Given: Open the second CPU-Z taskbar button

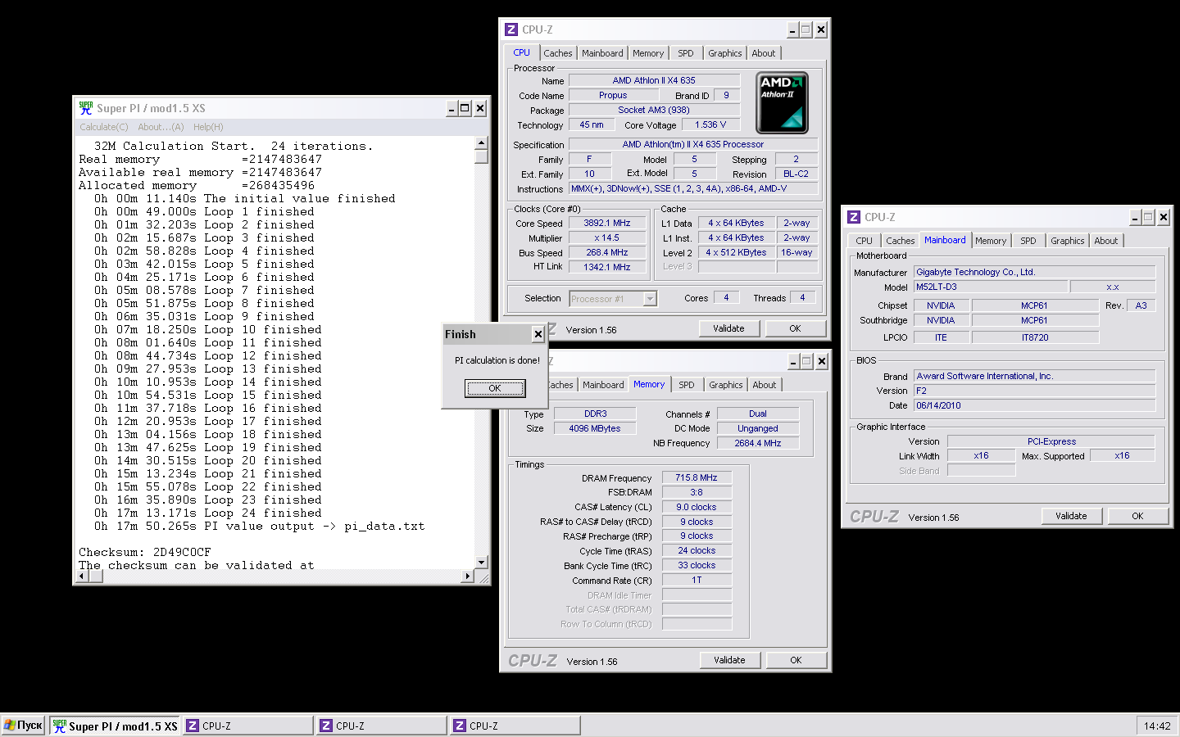Looking at the screenshot, I should (x=381, y=726).
